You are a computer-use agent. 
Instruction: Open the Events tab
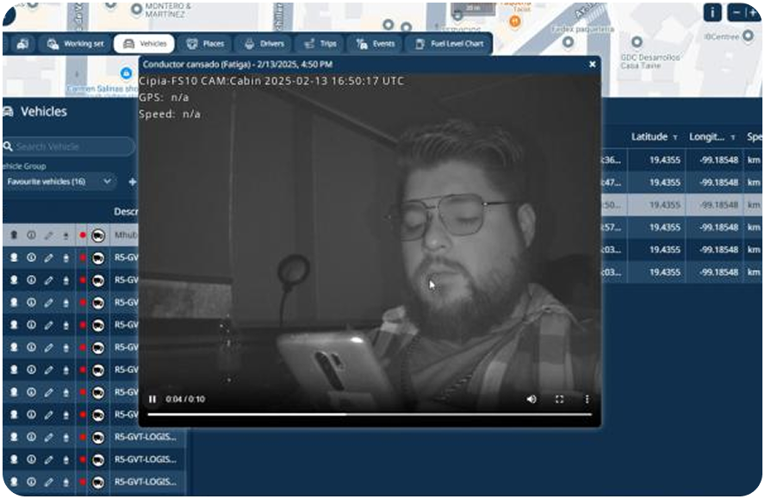tap(376, 44)
